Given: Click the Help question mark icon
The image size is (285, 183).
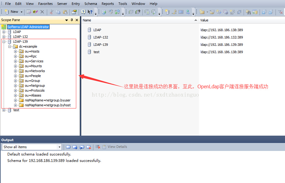Looking at the screenshot, I should pyautogui.click(x=83, y=12).
